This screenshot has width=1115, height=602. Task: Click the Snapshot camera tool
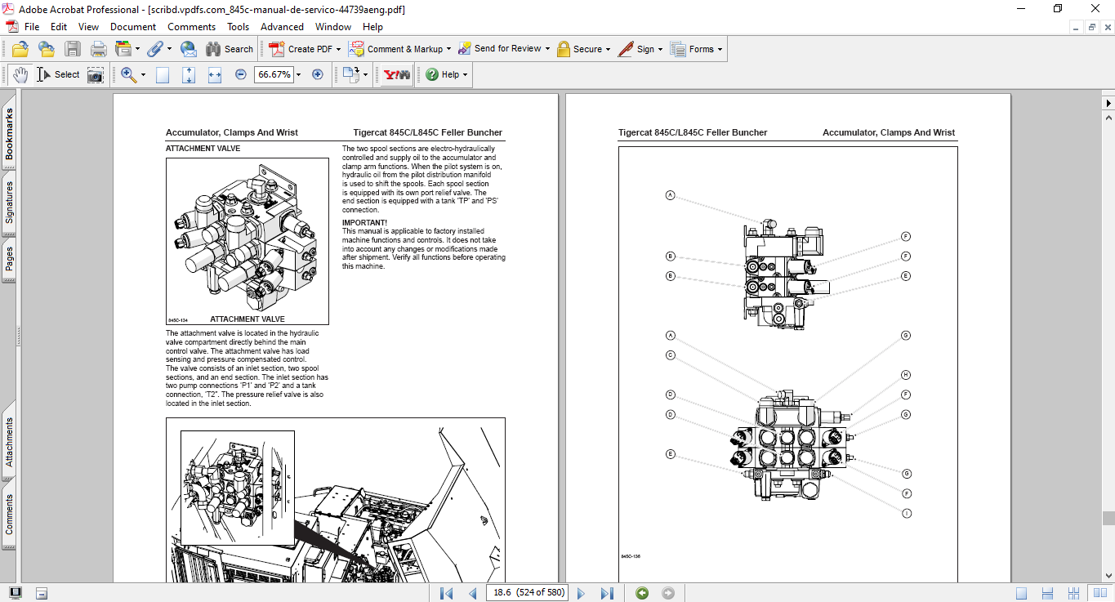click(x=96, y=74)
